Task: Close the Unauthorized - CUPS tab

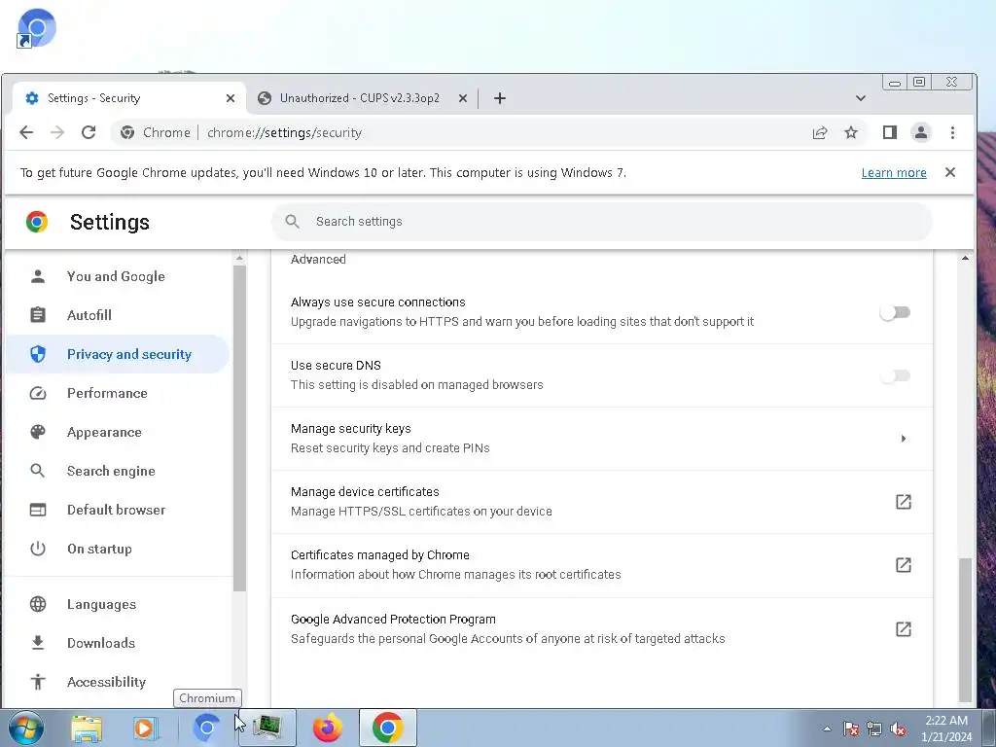Action: (x=463, y=98)
